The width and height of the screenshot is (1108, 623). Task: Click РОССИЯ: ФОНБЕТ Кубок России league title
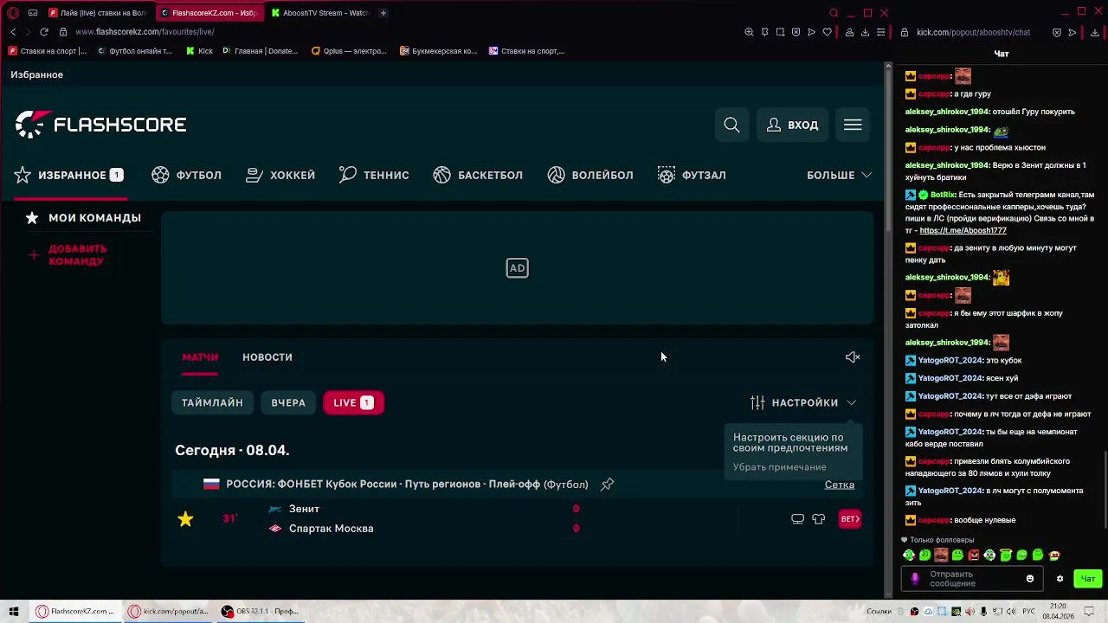(x=407, y=485)
